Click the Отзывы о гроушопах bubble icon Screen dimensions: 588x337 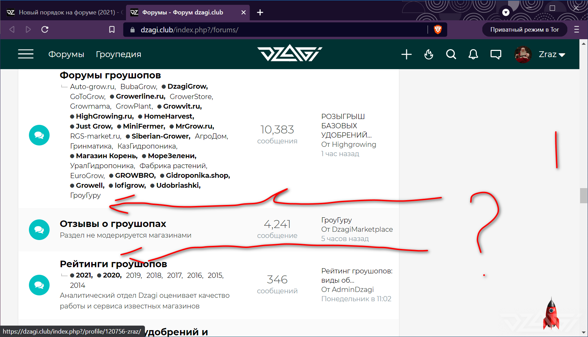[x=39, y=230]
